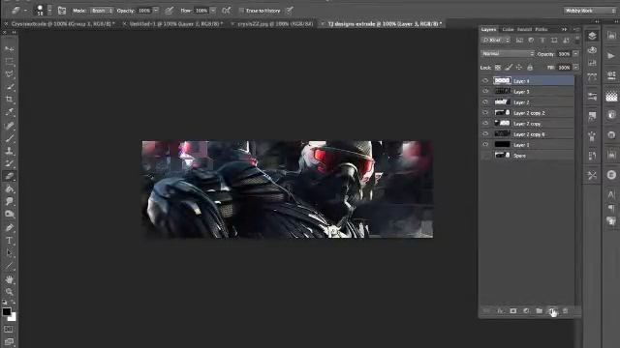The height and width of the screenshot is (348, 620).
Task: Open Flow slider dropdown
Action: pos(213,11)
